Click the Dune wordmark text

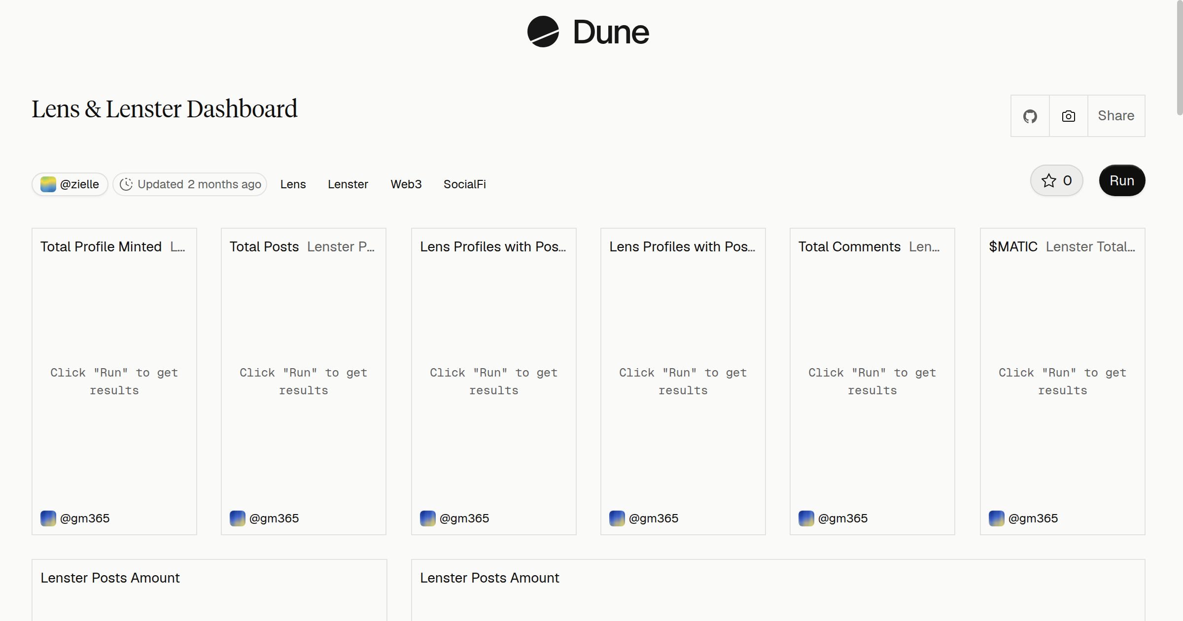click(x=611, y=33)
